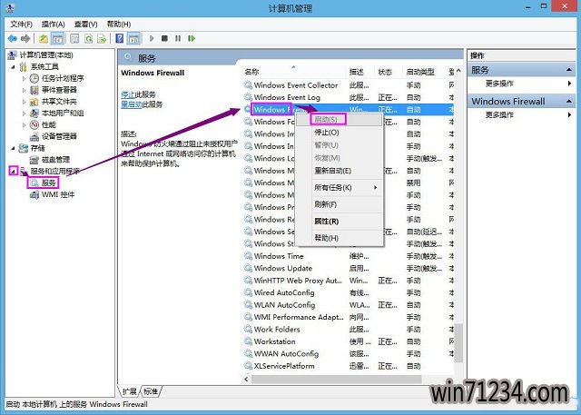Open the 操作(A) menu

pos(53,25)
